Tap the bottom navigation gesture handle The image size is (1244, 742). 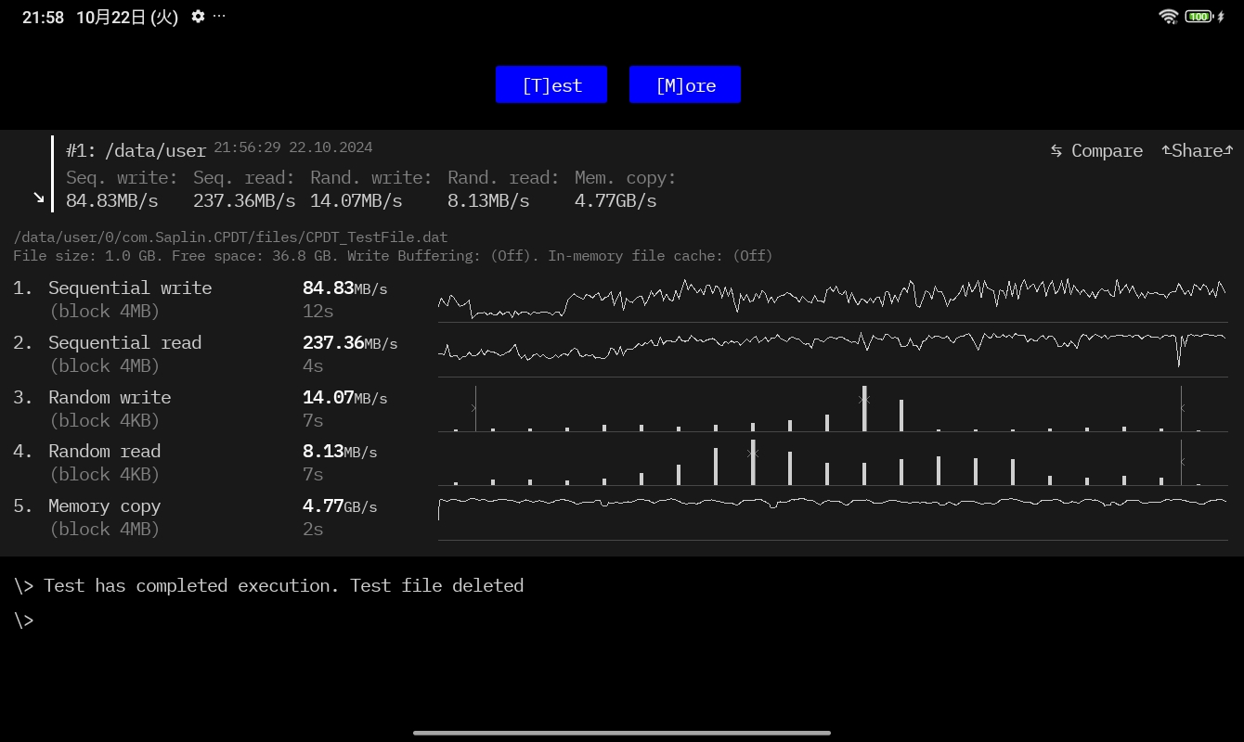622,733
